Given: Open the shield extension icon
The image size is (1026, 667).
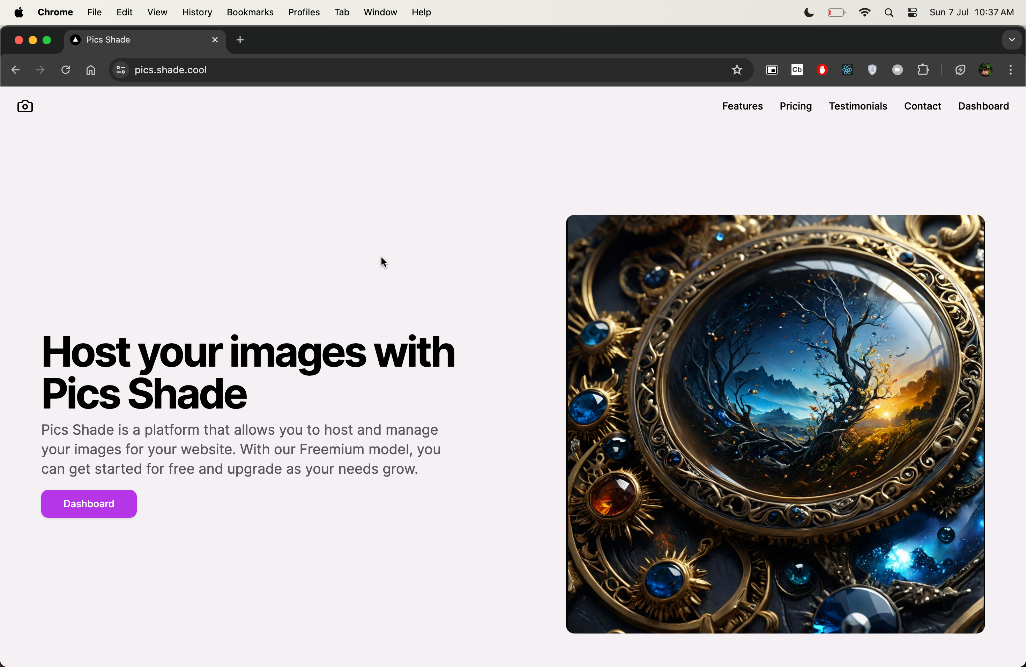Looking at the screenshot, I should coord(872,70).
